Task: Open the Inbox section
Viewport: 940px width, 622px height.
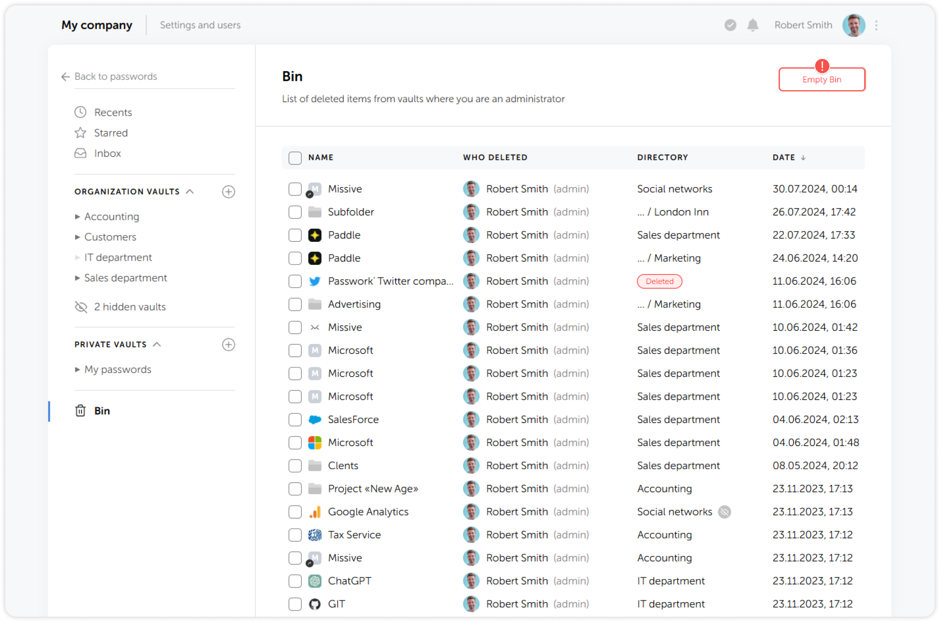Action: [107, 153]
